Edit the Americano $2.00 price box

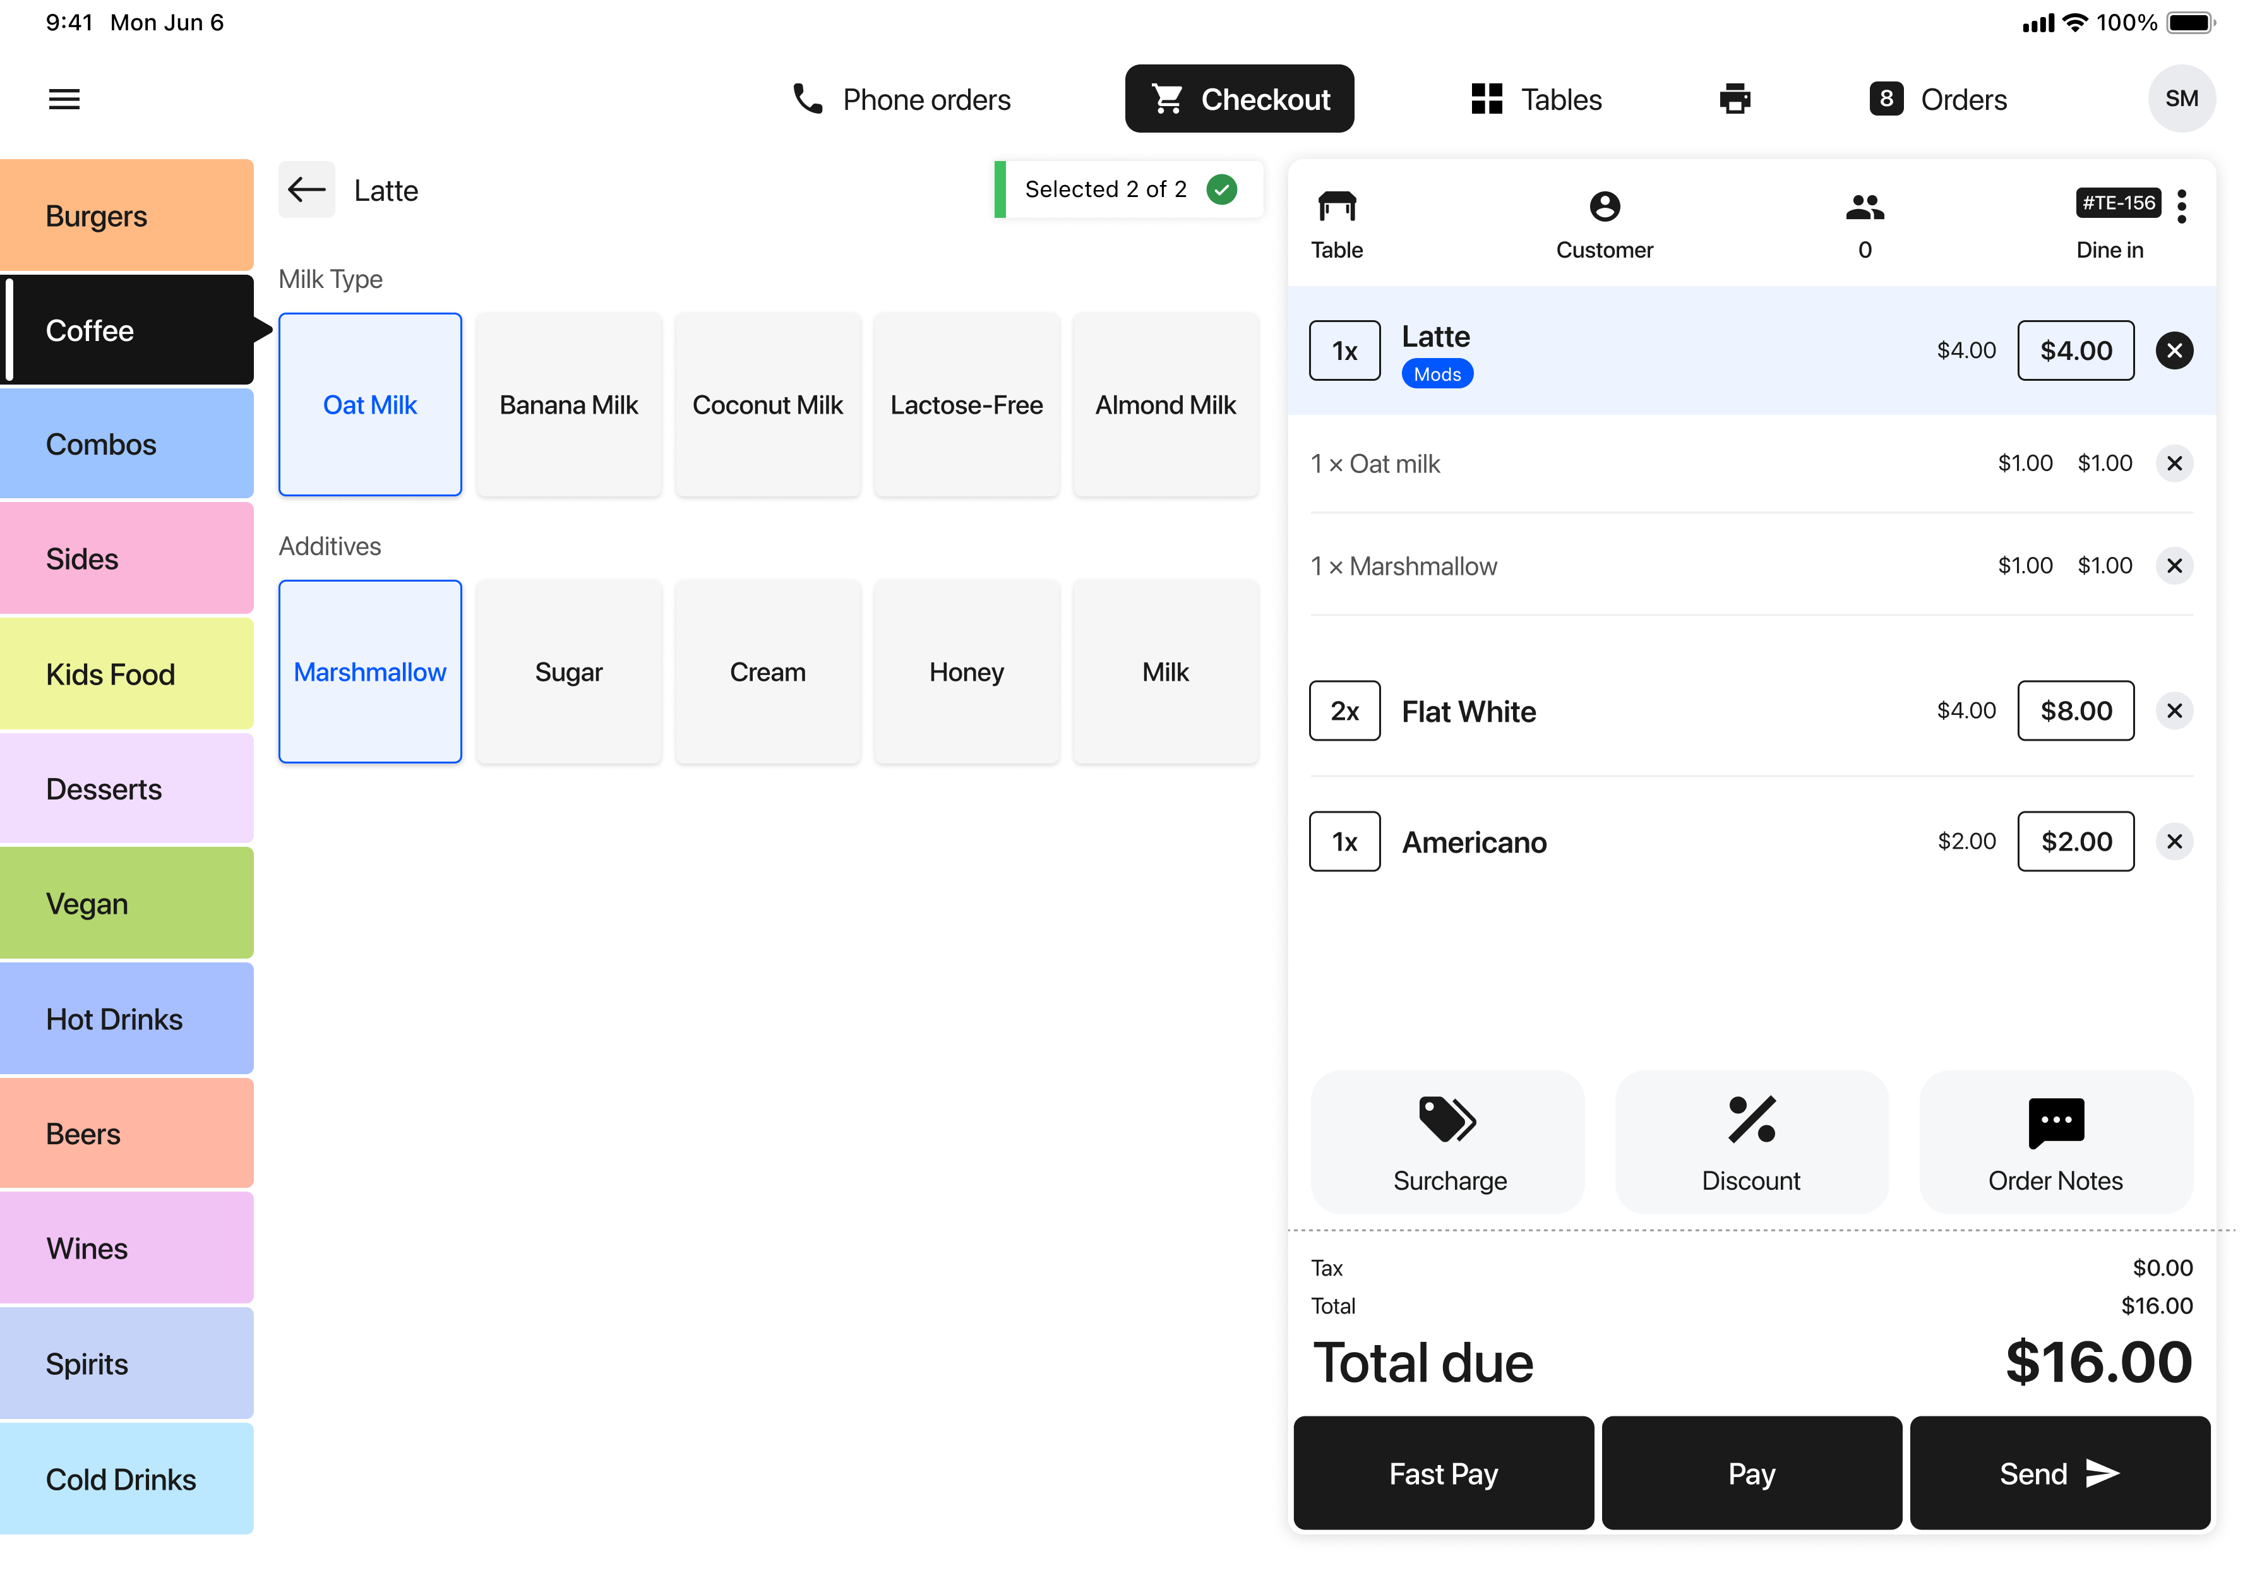[x=2075, y=841]
